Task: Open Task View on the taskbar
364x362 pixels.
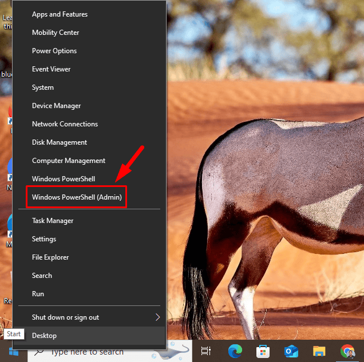Action: 205,351
